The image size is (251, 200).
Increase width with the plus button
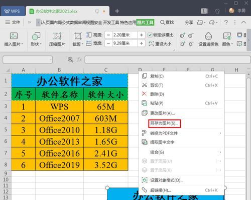point(142,43)
